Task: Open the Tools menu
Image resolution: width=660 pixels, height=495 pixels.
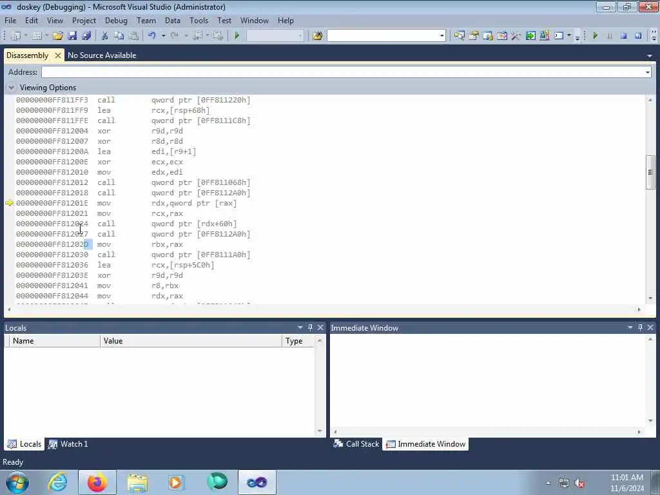Action: pyautogui.click(x=199, y=20)
